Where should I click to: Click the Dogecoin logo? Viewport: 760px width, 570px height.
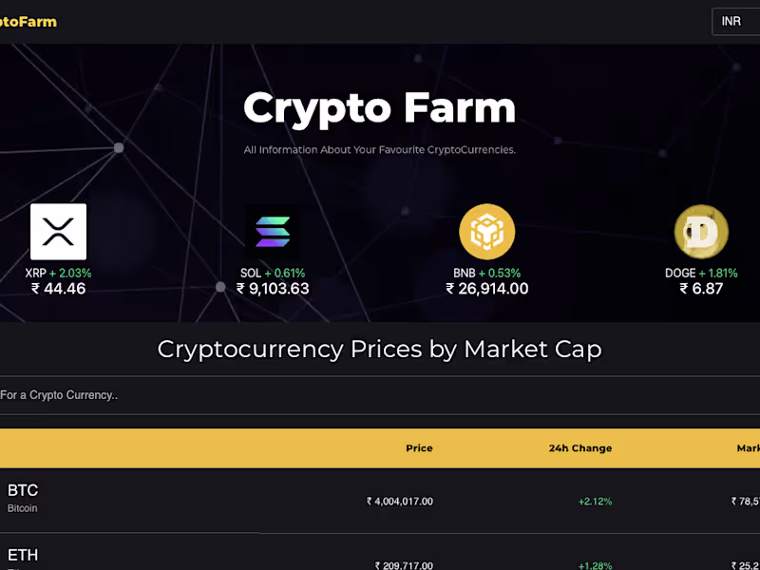click(701, 232)
